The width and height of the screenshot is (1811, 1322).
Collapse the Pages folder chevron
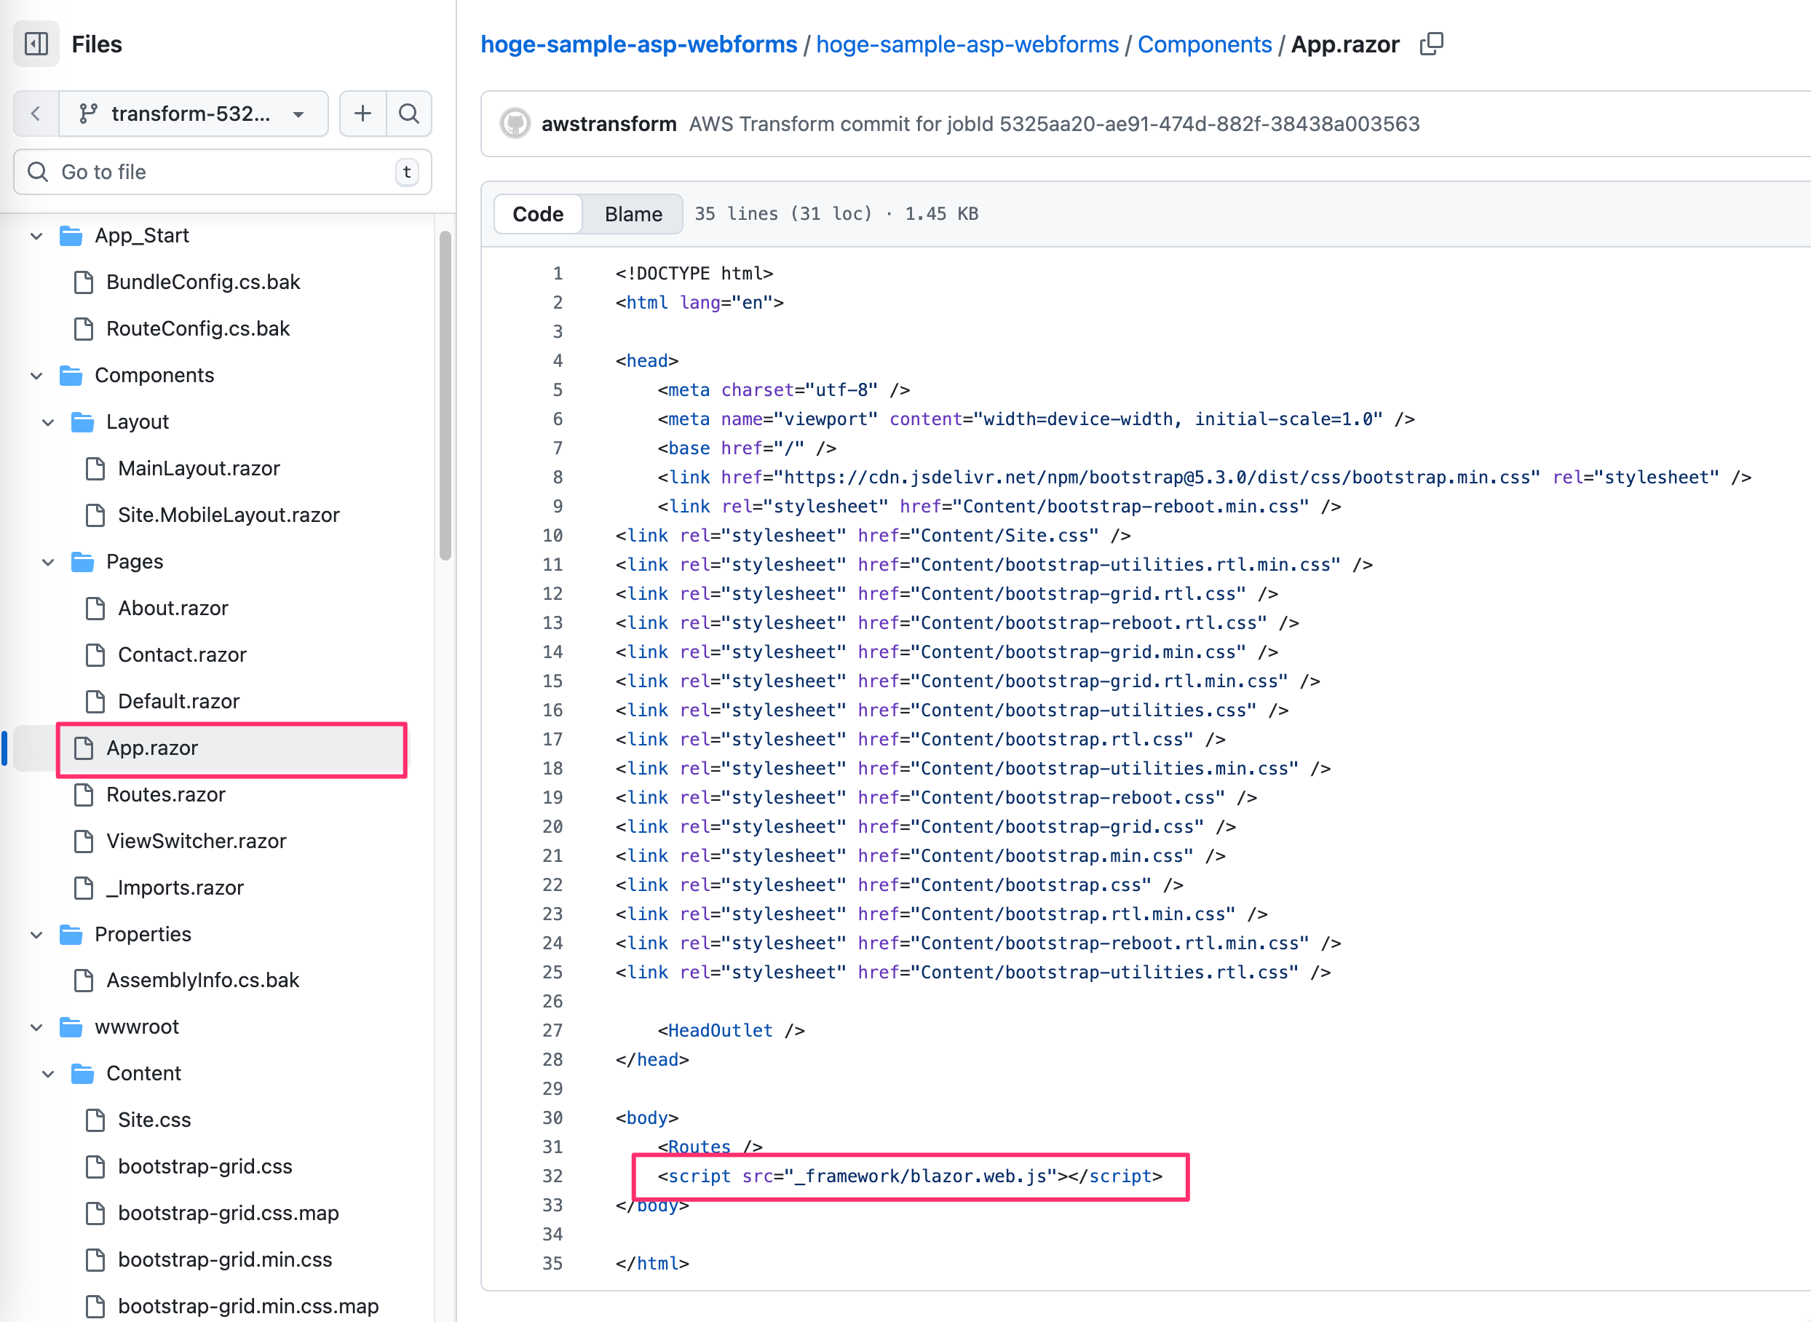(x=48, y=562)
